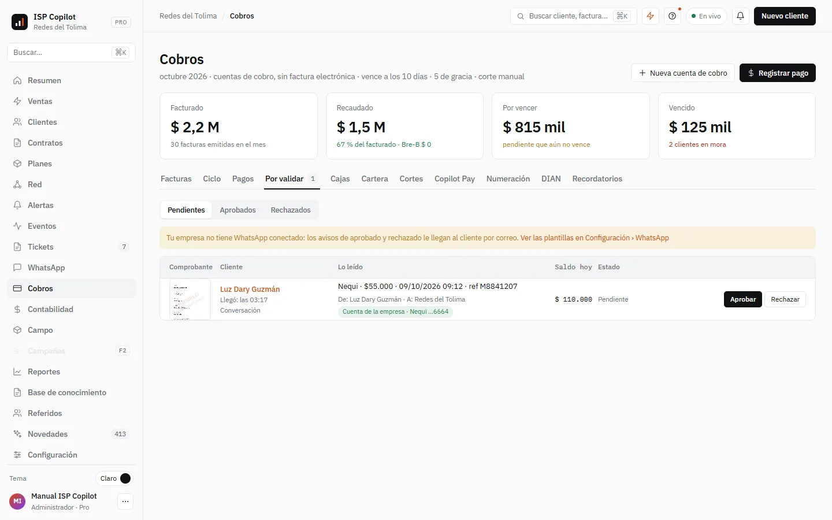The image size is (832, 520).
Task: Open the notifications bell
Action: point(740,16)
